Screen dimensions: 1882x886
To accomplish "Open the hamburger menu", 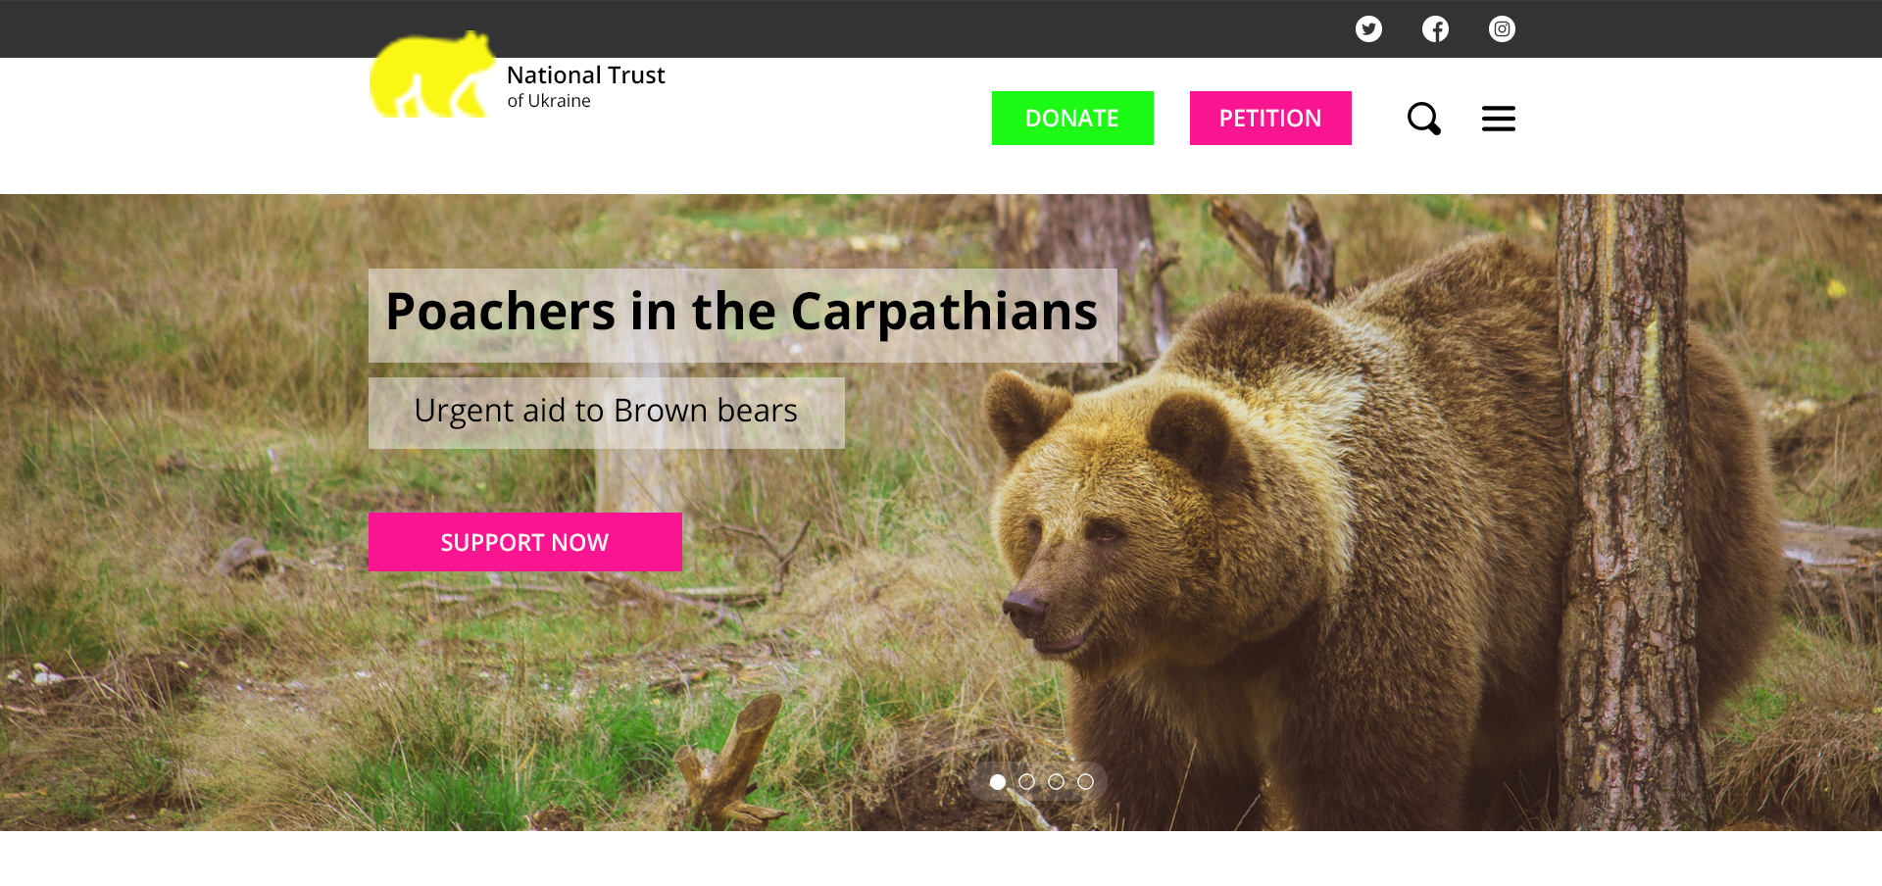I will tap(1498, 119).
